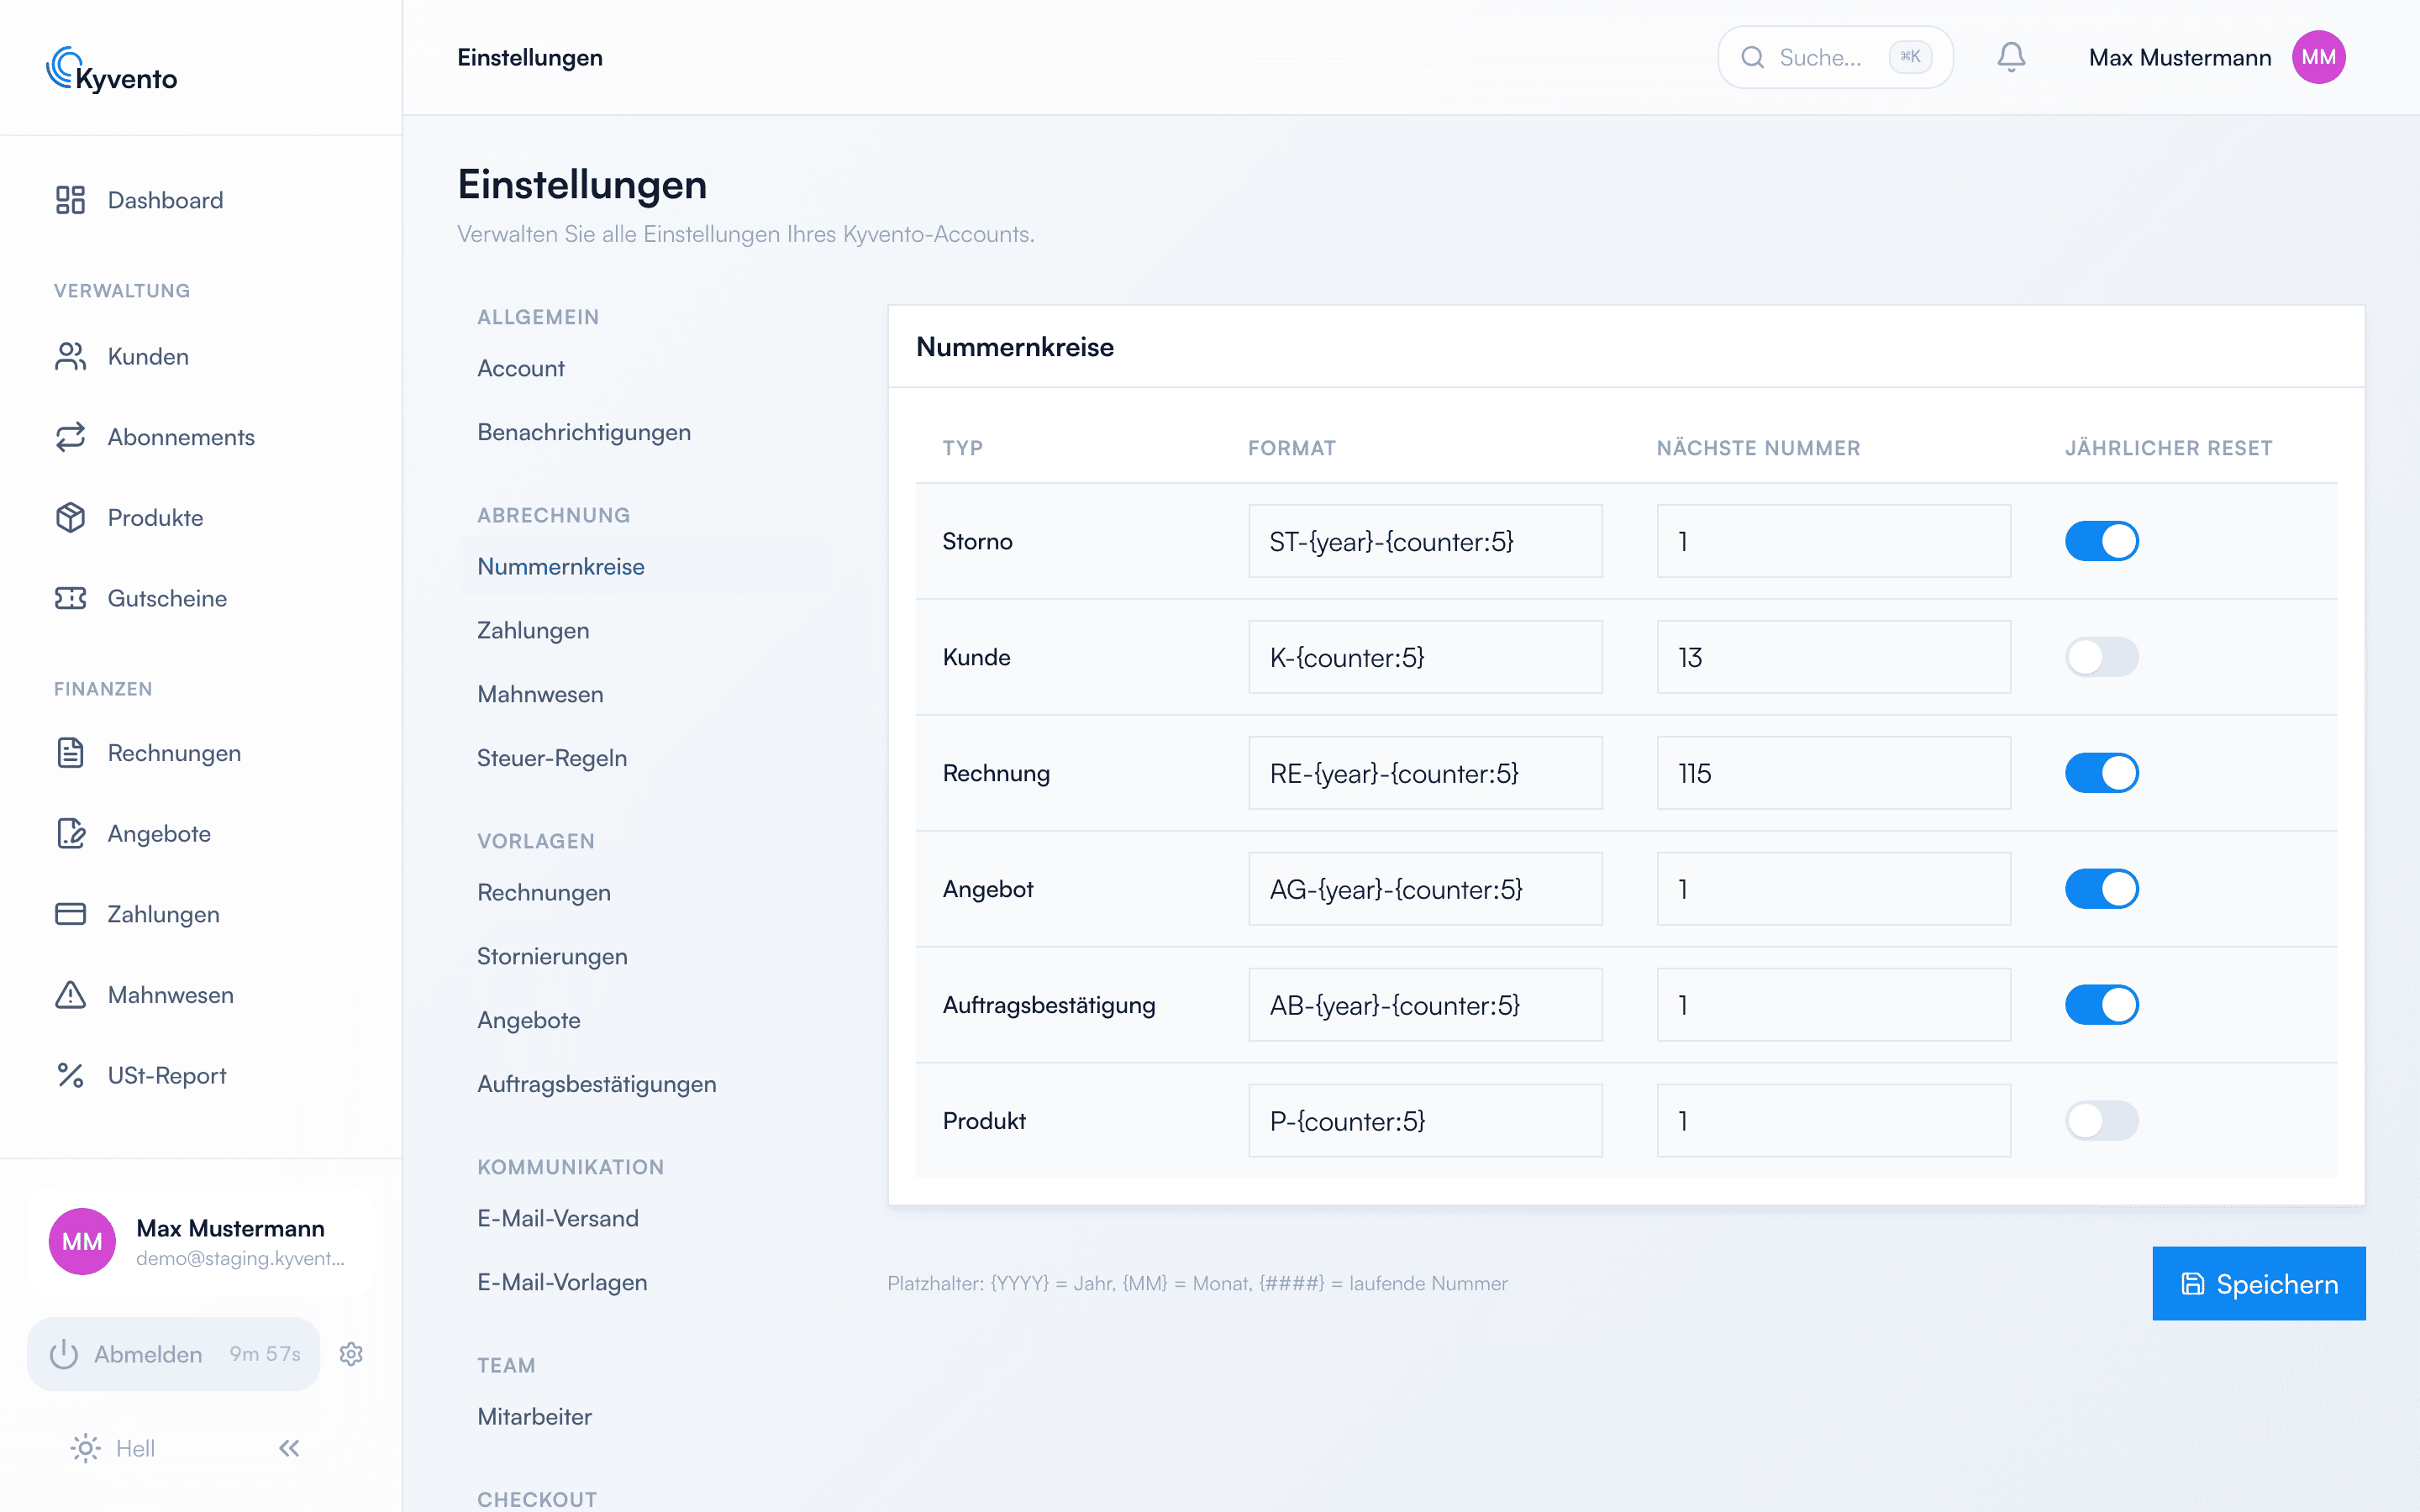Screen dimensions: 2420x1512
Task: Open Account settings section
Action: pyautogui.click(x=521, y=368)
